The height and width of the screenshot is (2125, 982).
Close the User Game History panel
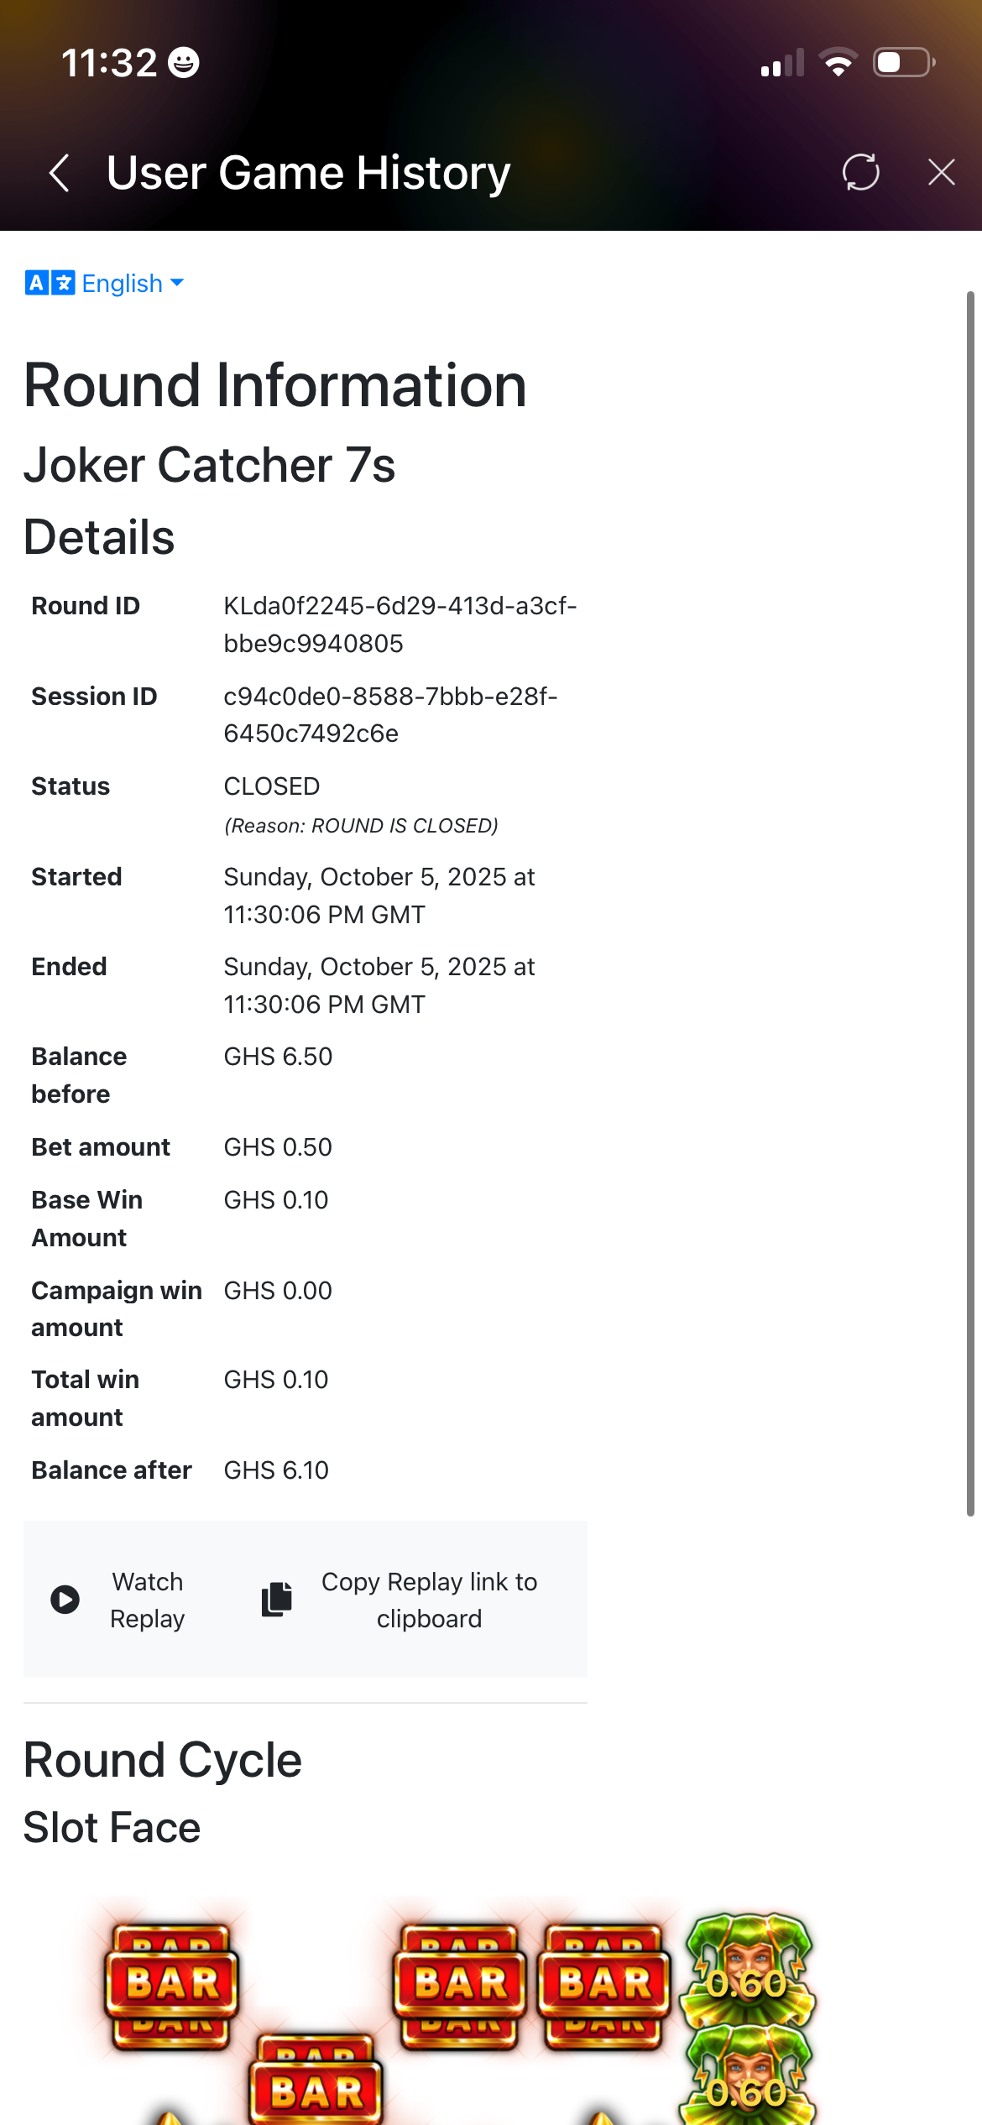pyautogui.click(x=942, y=172)
